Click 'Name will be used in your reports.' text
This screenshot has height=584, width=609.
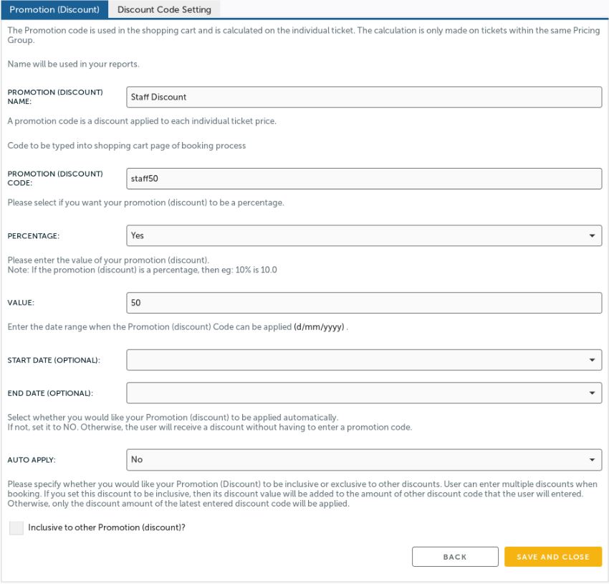73,64
